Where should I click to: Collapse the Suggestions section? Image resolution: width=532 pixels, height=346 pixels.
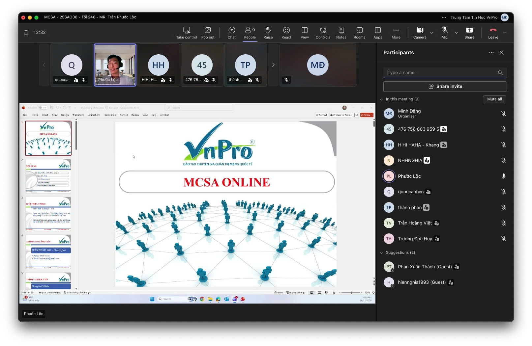click(381, 253)
